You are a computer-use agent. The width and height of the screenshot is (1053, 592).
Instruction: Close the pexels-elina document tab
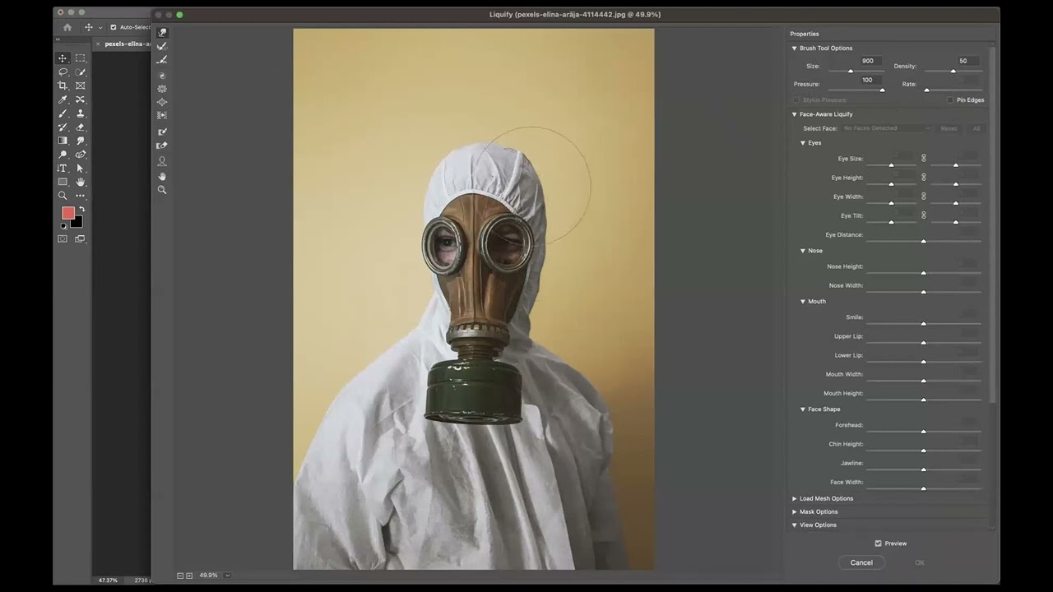[98, 44]
